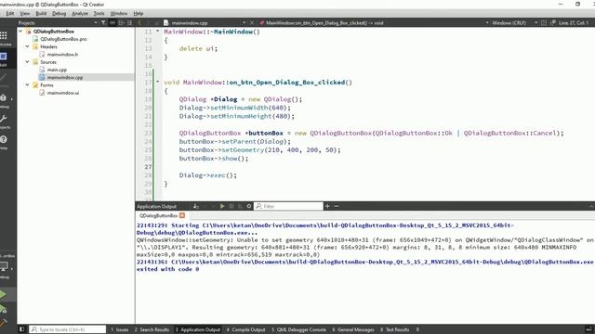This screenshot has height=334, width=595.
Task: Open the Tools menu
Action: (99, 13)
